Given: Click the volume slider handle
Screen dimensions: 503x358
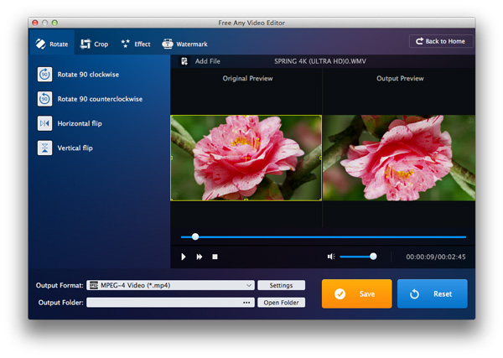Looking at the screenshot, I should pos(373,257).
